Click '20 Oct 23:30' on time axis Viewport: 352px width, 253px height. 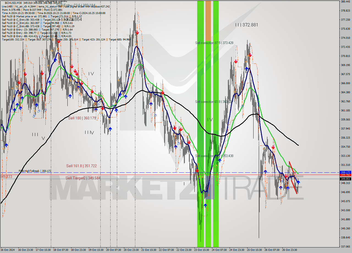[x=131, y=250]
